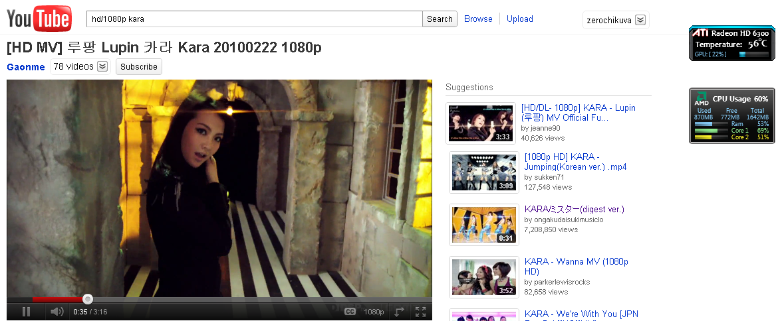Screen dimensions: 776x321
Task: Click the Search button
Action: pyautogui.click(x=440, y=19)
